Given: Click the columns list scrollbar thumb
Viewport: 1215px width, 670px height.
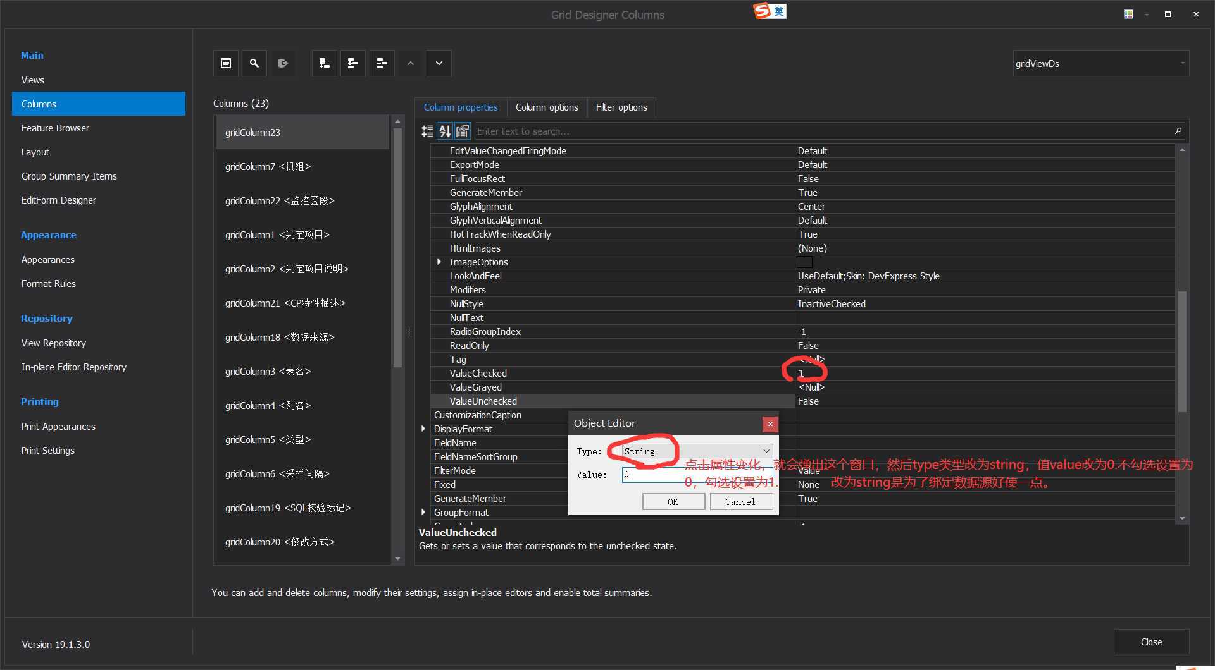Looking at the screenshot, I should (397, 247).
